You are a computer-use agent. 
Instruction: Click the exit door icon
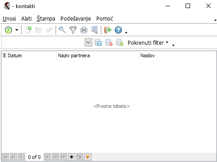[108, 30]
